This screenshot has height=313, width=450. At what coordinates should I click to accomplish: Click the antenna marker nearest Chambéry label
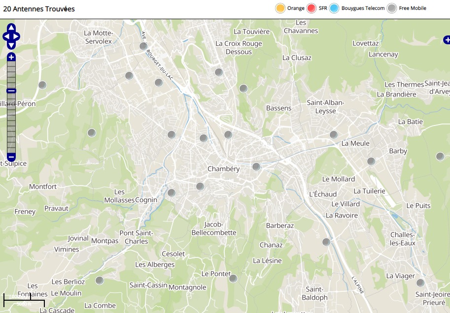point(256,167)
